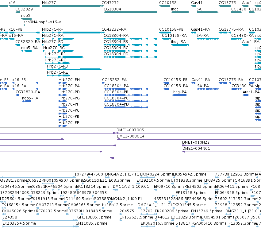Click the EST label "FGH113E05.5prime"

[x=93, y=217]
